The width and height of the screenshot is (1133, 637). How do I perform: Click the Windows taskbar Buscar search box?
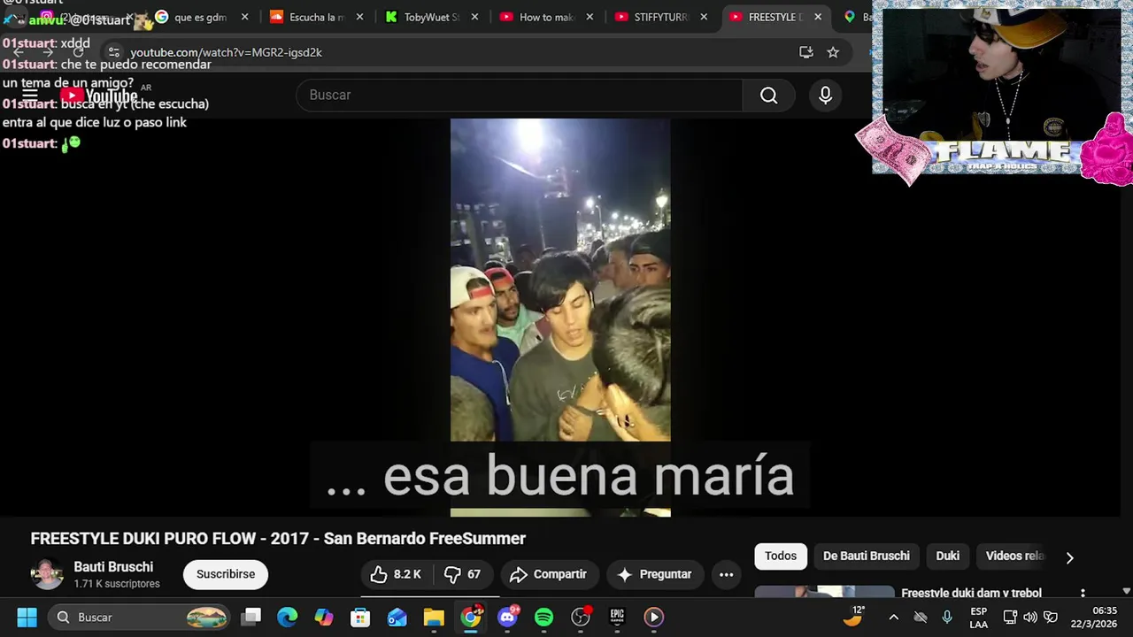point(139,617)
